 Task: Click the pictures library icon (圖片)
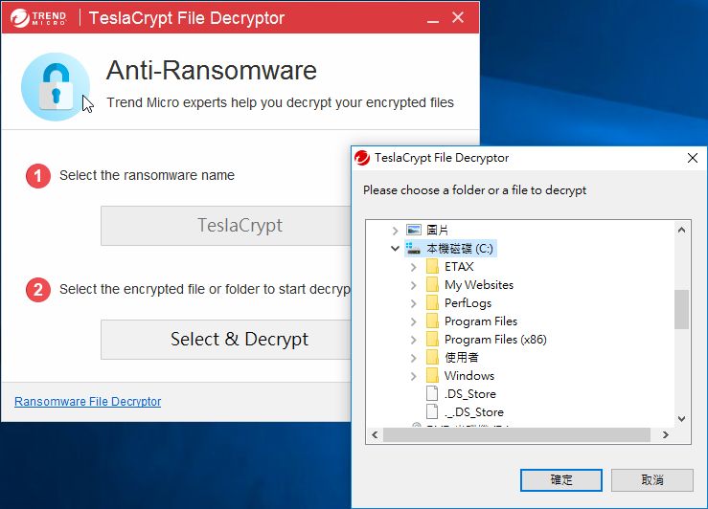[x=414, y=230]
